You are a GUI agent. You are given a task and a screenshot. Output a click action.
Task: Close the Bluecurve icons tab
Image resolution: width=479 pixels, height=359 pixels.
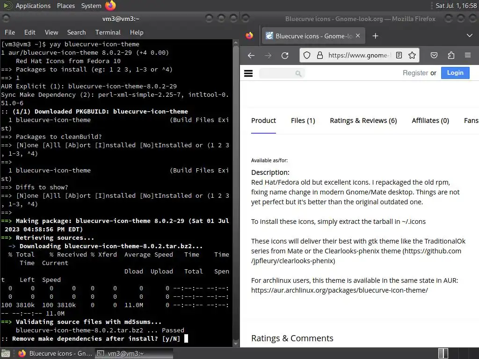[358, 36]
